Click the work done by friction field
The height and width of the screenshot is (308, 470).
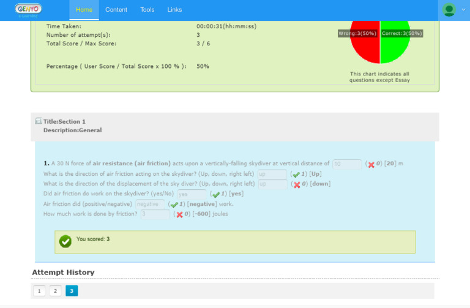[155, 214]
